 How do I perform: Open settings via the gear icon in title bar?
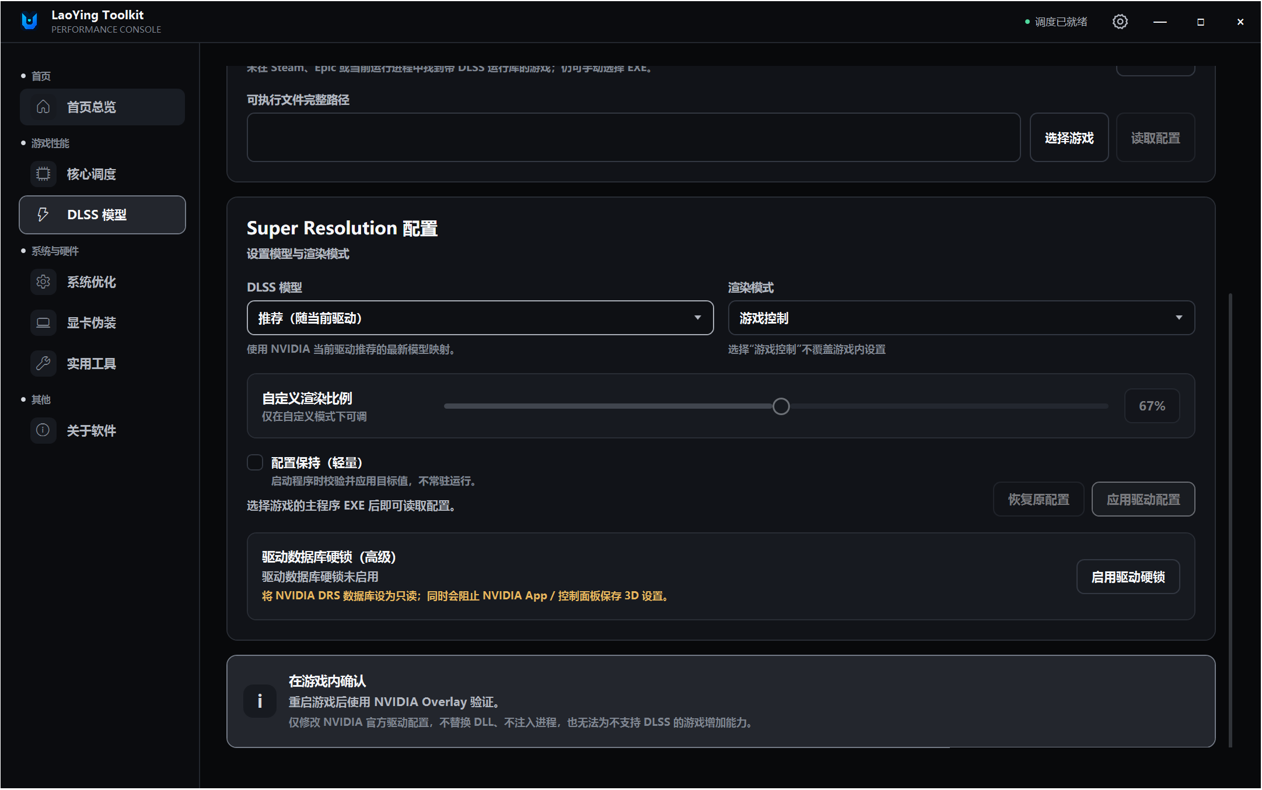pyautogui.click(x=1120, y=22)
